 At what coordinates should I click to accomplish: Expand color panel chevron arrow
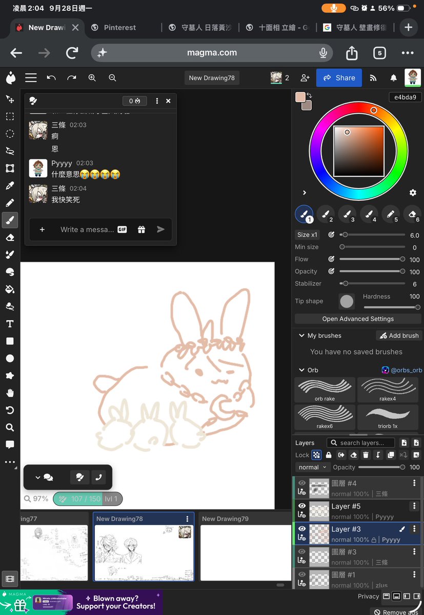pos(305,193)
